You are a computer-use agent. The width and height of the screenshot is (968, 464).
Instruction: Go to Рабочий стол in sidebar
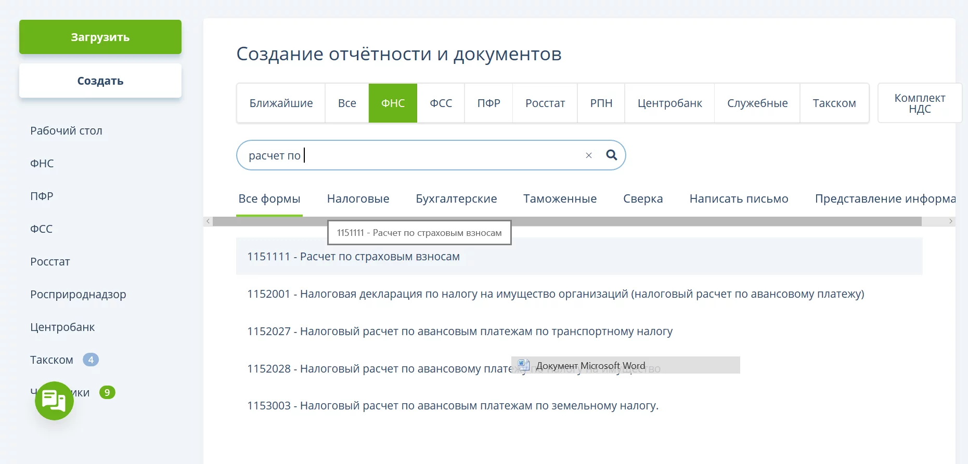tap(66, 131)
